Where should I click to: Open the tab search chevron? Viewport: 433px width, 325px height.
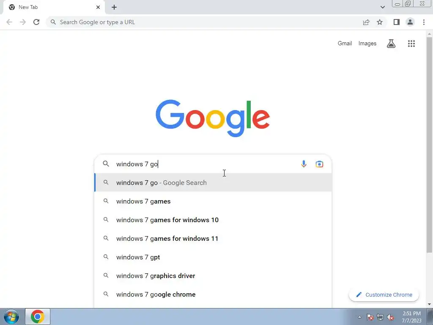(x=382, y=7)
